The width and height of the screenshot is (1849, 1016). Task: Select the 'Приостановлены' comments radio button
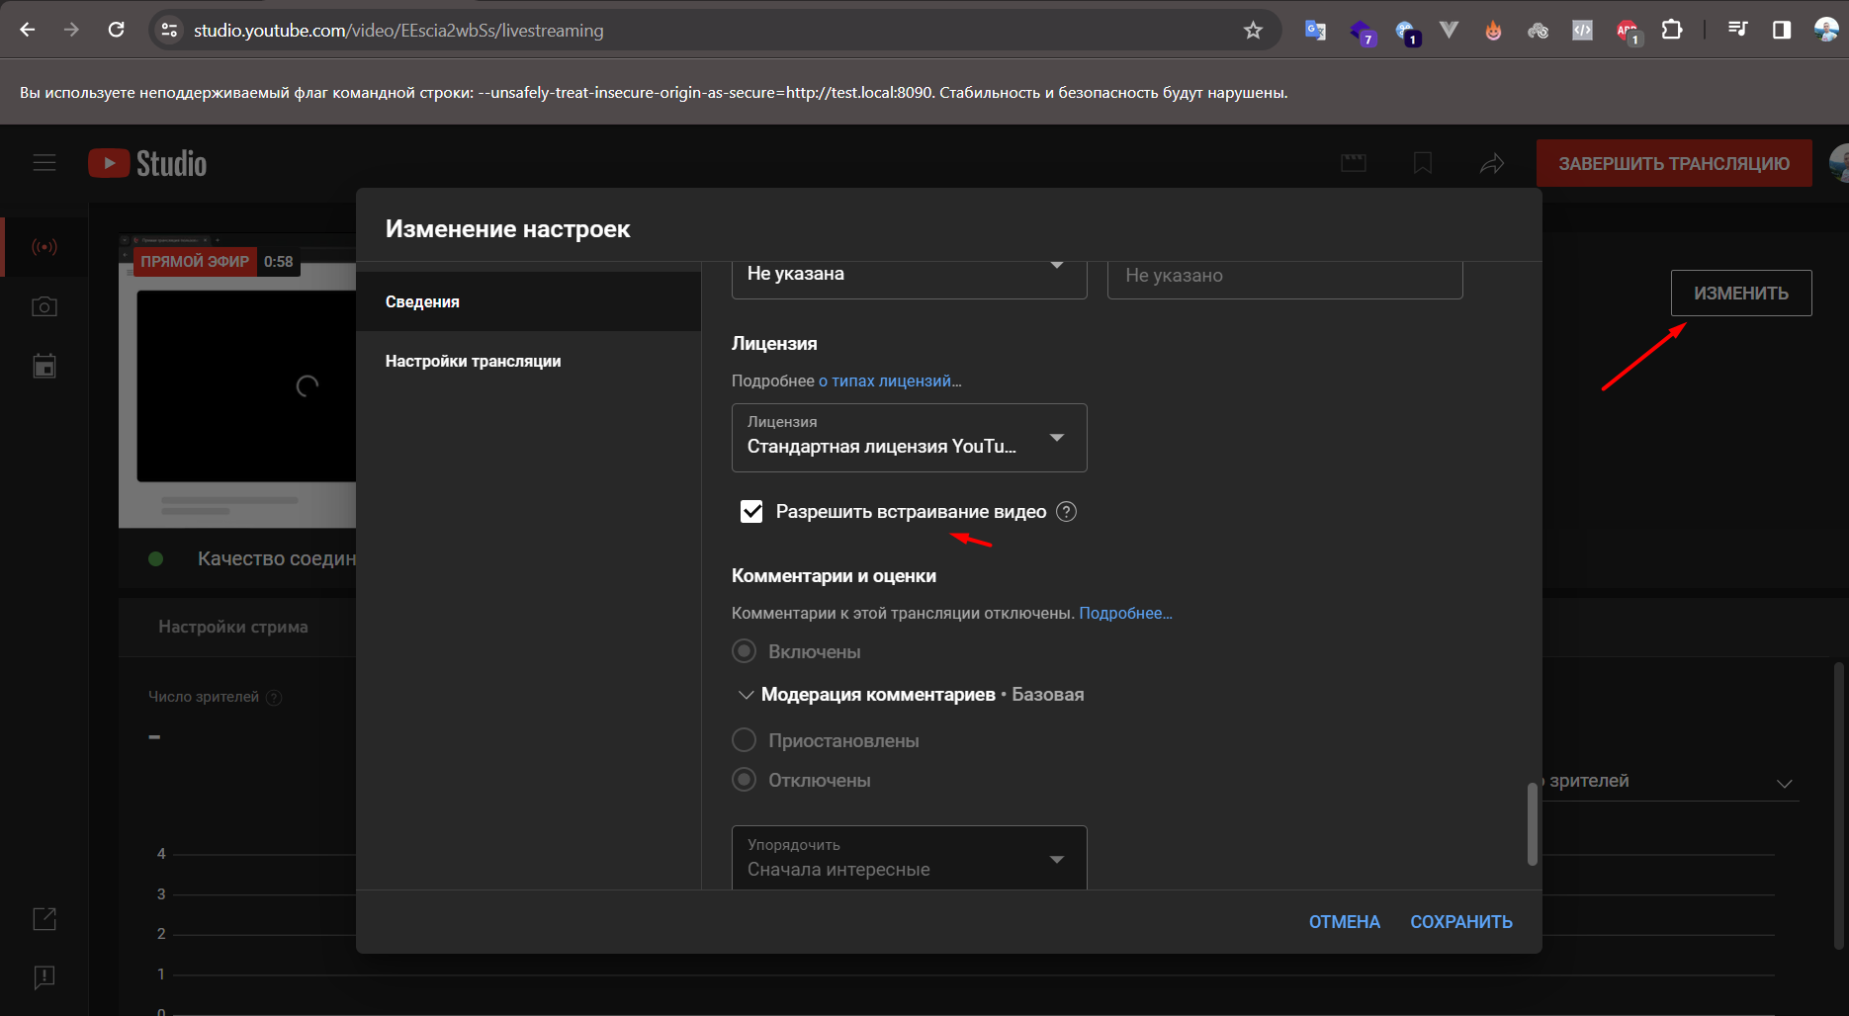pos(744,740)
